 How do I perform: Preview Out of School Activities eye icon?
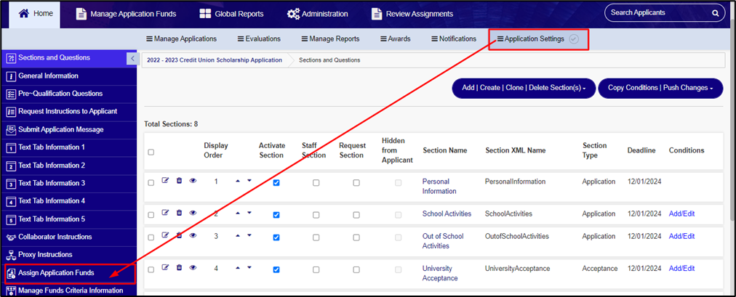[193, 235]
